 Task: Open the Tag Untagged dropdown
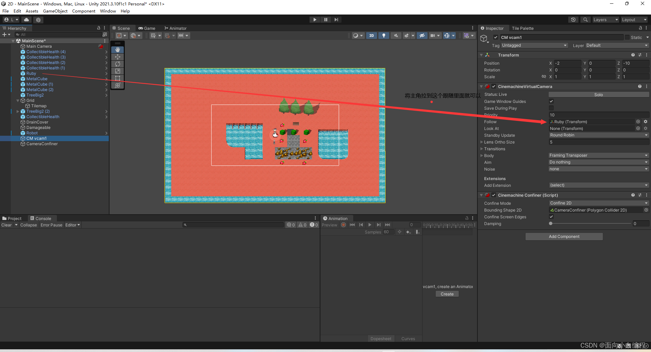click(534, 45)
